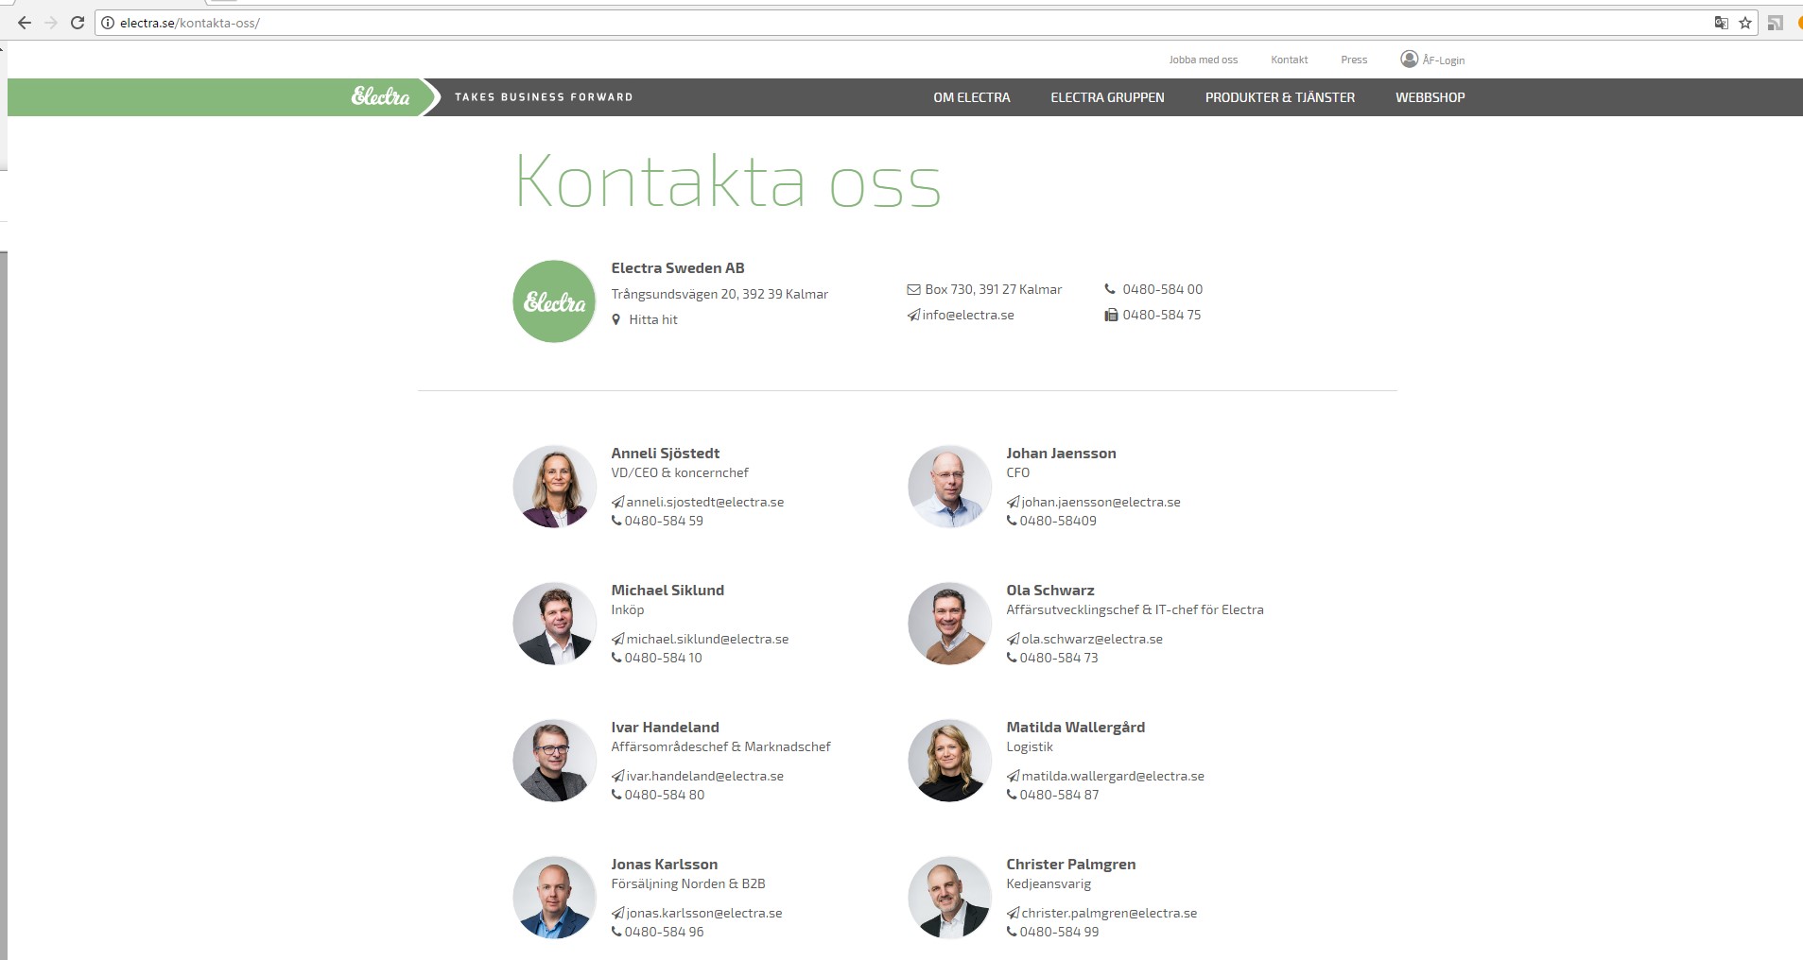Click Ola Schwarz's portrait photo

click(949, 624)
